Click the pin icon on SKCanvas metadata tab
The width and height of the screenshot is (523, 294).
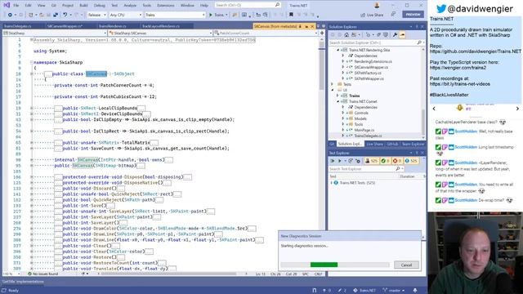(300, 26)
